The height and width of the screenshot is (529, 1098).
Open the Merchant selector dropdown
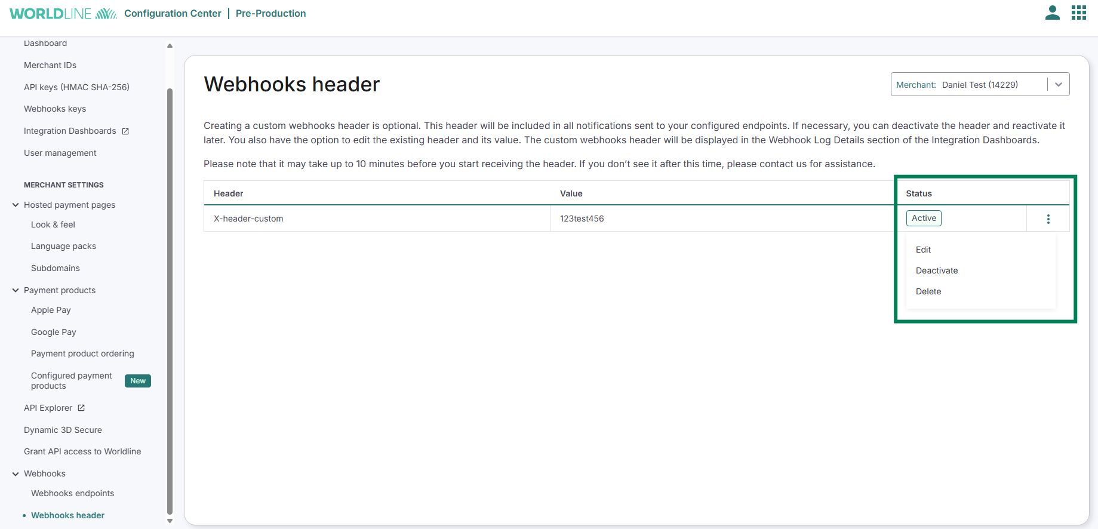click(x=980, y=85)
